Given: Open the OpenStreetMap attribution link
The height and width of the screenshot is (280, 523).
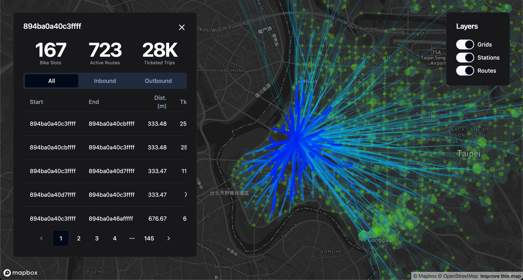Looking at the screenshot, I should coord(458,276).
